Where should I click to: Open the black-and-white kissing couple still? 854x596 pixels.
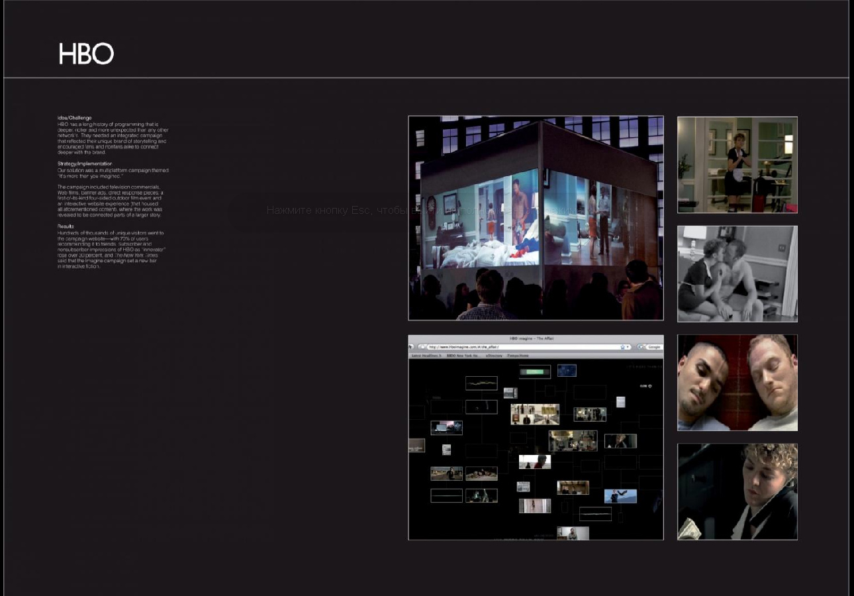737,273
